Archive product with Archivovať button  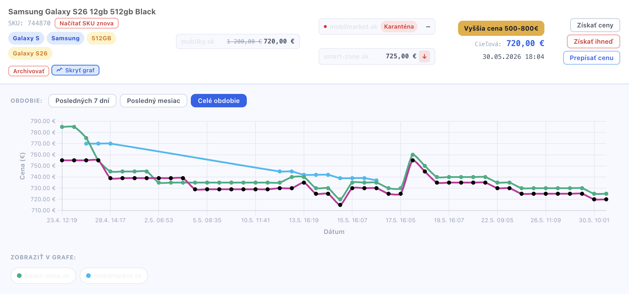(29, 71)
